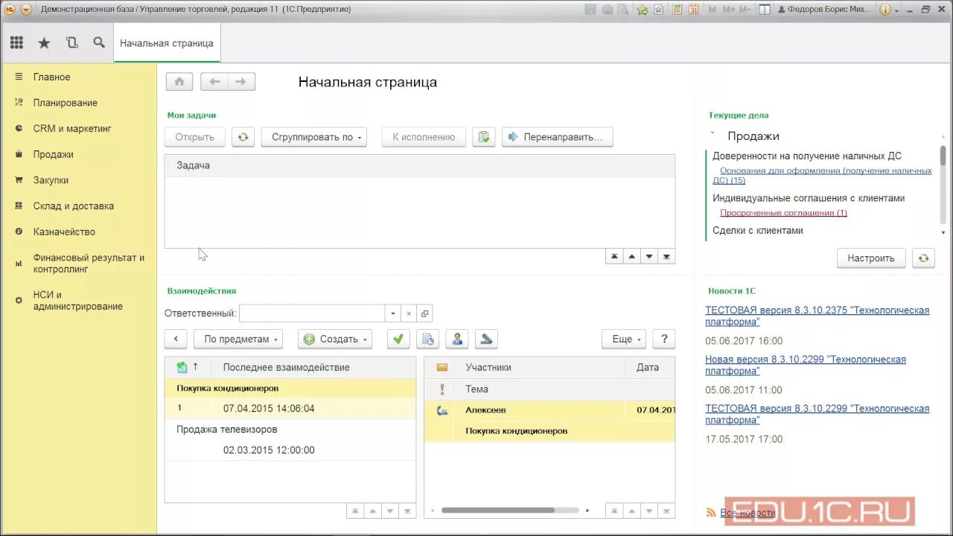Open the По предметам dropdown
Image resolution: width=953 pixels, height=536 pixels.
click(238, 339)
